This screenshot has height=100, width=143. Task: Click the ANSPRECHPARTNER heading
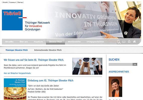pos(119,72)
